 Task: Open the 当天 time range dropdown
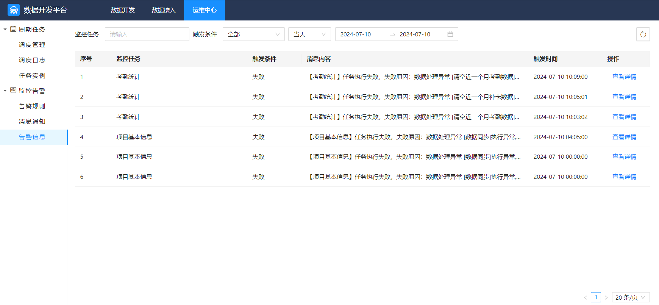tap(309, 34)
